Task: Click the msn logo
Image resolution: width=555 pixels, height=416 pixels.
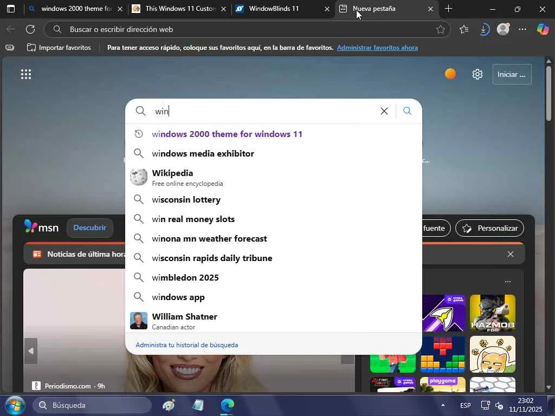Action: pos(41,227)
